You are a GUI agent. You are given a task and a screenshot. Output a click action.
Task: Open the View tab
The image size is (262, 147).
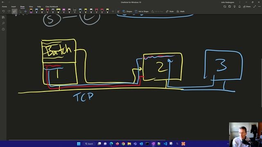pyautogui.click(x=31, y=7)
